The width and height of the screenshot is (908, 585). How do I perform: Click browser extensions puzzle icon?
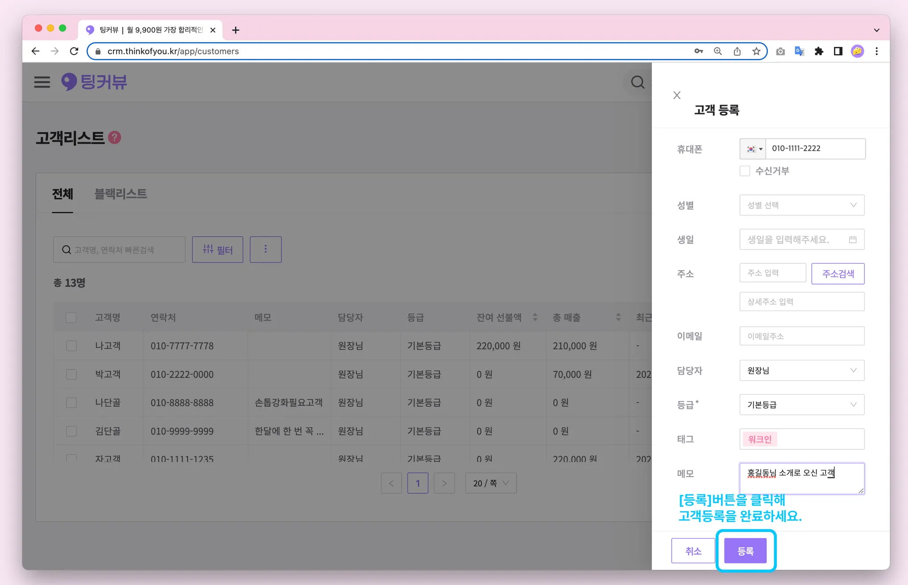pyautogui.click(x=819, y=51)
